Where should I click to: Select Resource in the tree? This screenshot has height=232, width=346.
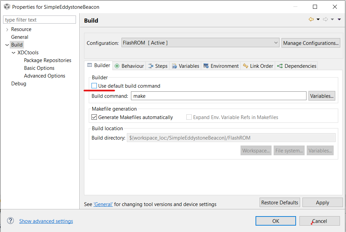pos(21,29)
